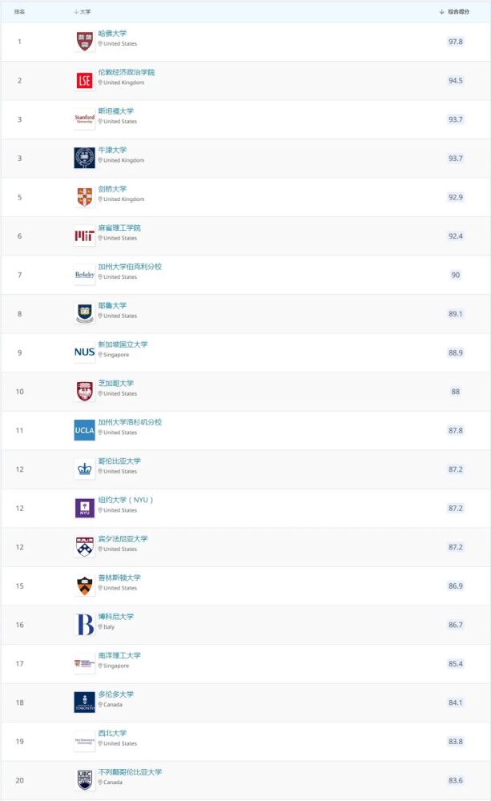Open the 加州大学伯克利分校 link
Viewport: 491px width, 801px height.
(x=130, y=267)
